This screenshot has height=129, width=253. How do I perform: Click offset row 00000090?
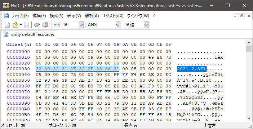(x=18, y=103)
